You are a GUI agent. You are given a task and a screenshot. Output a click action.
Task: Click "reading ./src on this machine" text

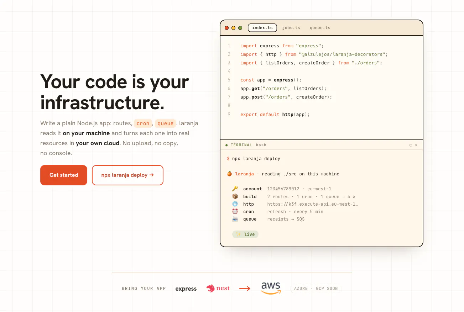(301, 174)
